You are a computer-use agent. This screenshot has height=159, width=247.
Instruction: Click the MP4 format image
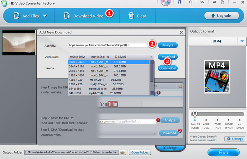tap(217, 77)
